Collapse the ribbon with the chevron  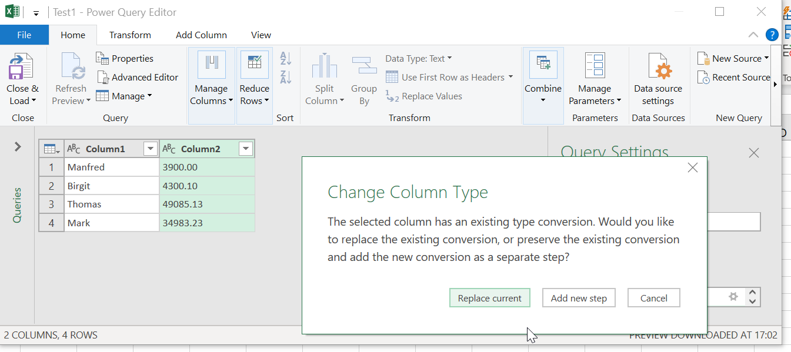coord(753,35)
